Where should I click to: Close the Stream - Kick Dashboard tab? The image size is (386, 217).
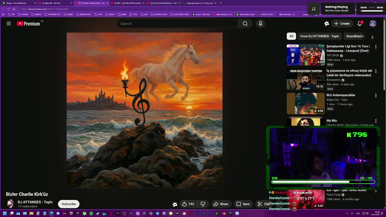35,3
